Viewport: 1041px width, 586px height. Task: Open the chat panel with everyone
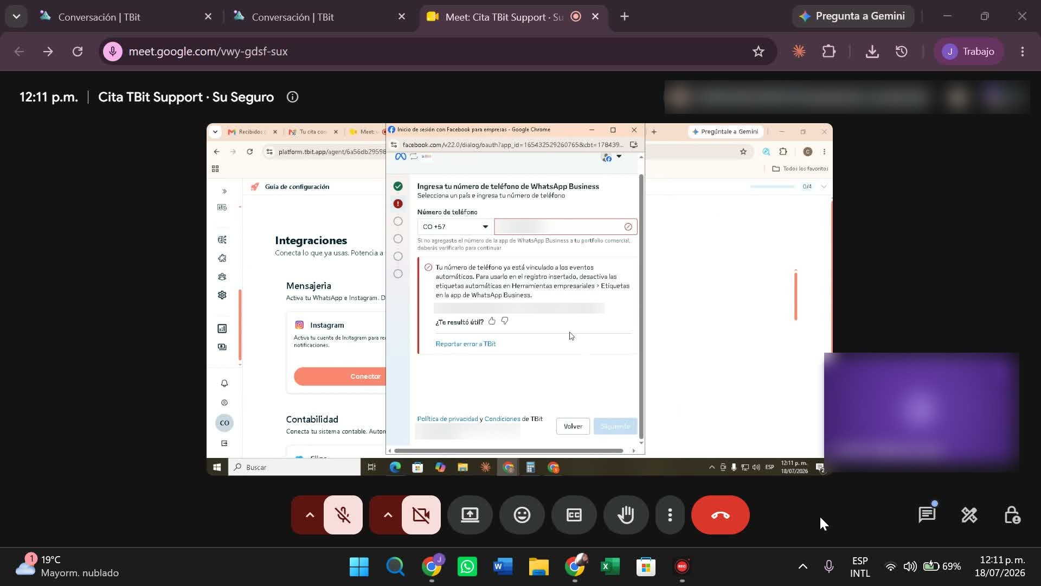pos(927,515)
